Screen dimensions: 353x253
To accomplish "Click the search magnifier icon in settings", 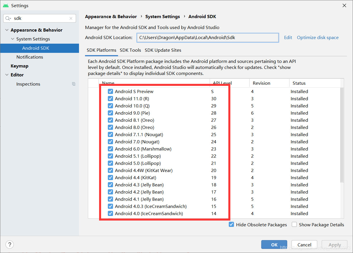I will (8, 18).
